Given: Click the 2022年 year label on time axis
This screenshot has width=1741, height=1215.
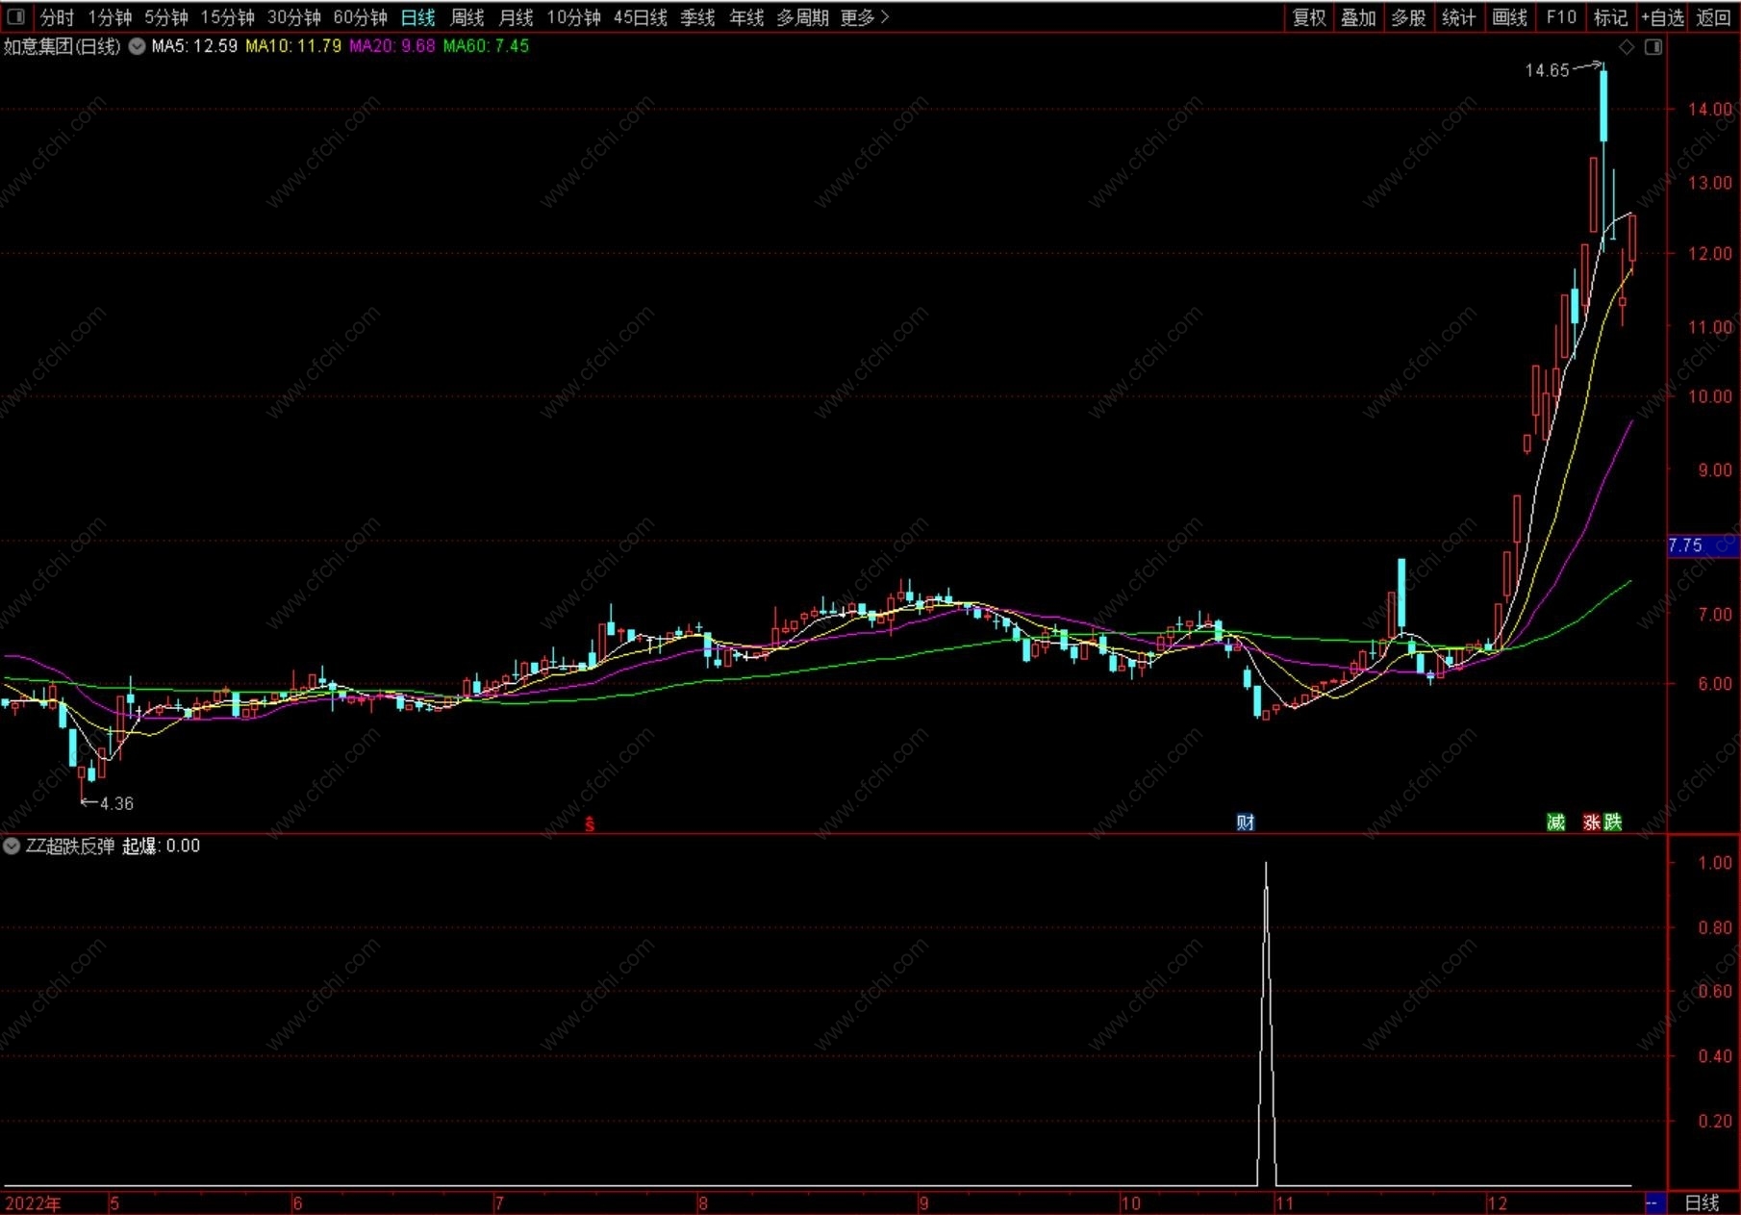Looking at the screenshot, I should click(33, 1203).
